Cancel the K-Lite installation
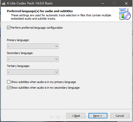This screenshot has width=133, height=122. (x=120, y=116)
